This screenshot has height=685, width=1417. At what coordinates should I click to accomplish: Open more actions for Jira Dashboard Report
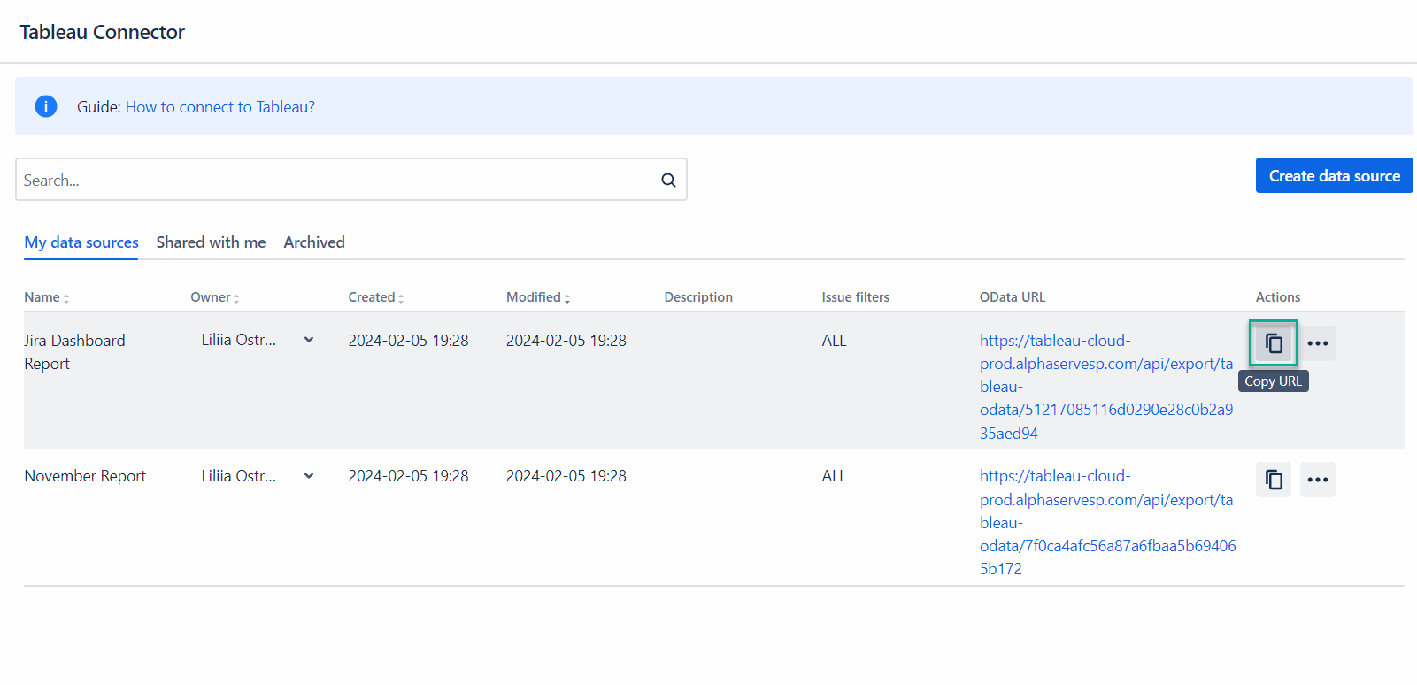1318,343
